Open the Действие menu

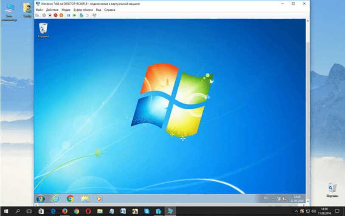coord(52,9)
